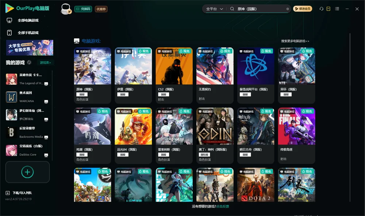Click PC icon on 梦幻新诛仙 row

tap(46, 119)
